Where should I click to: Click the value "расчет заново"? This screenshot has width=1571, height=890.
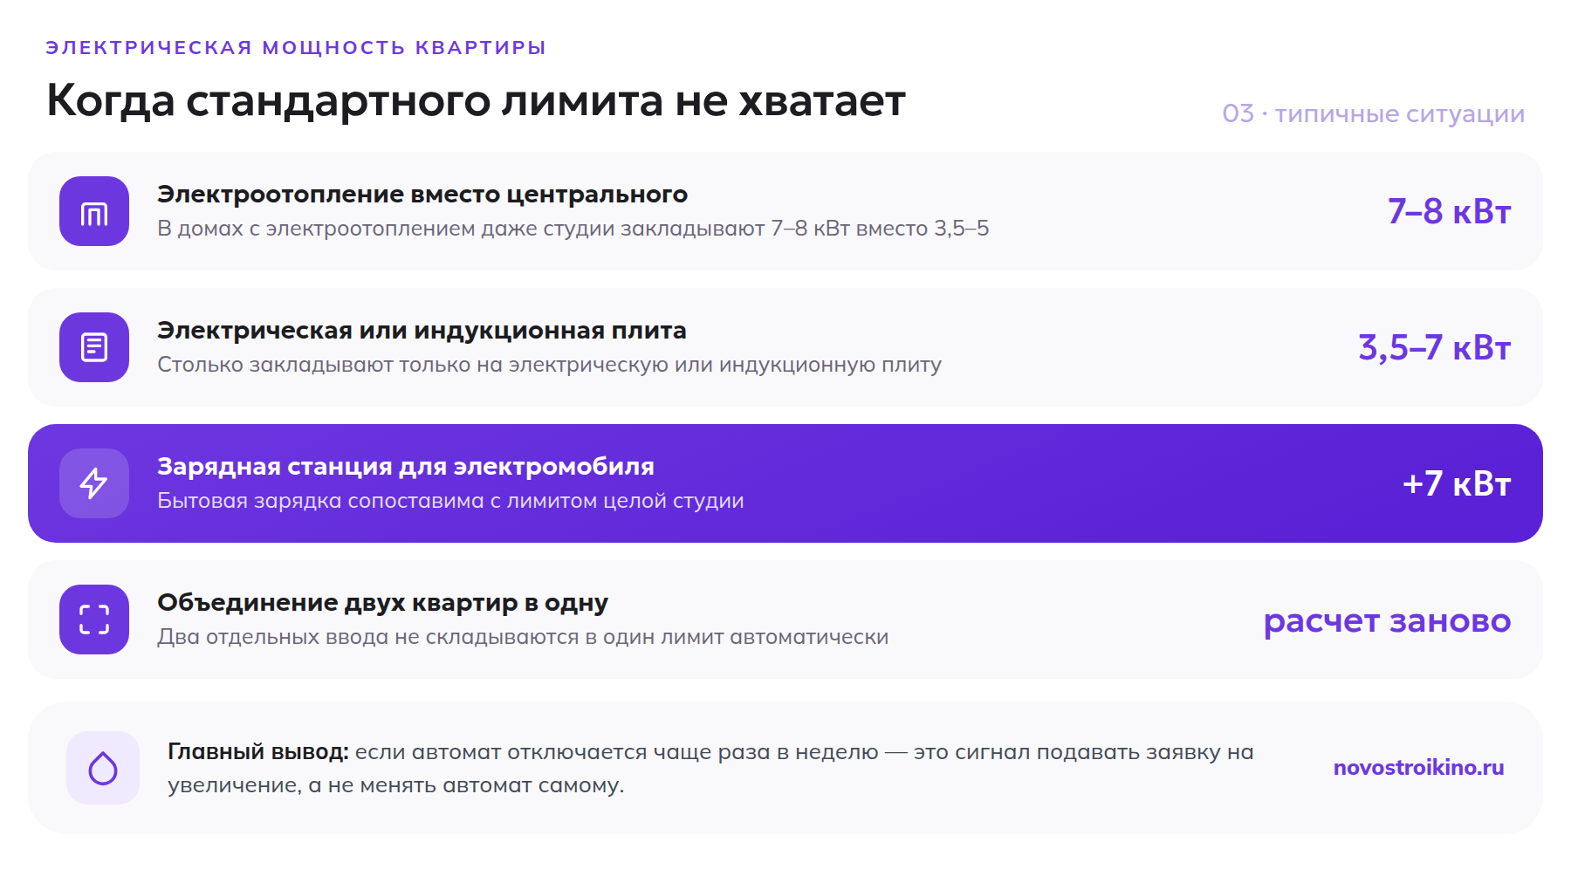click(1387, 620)
